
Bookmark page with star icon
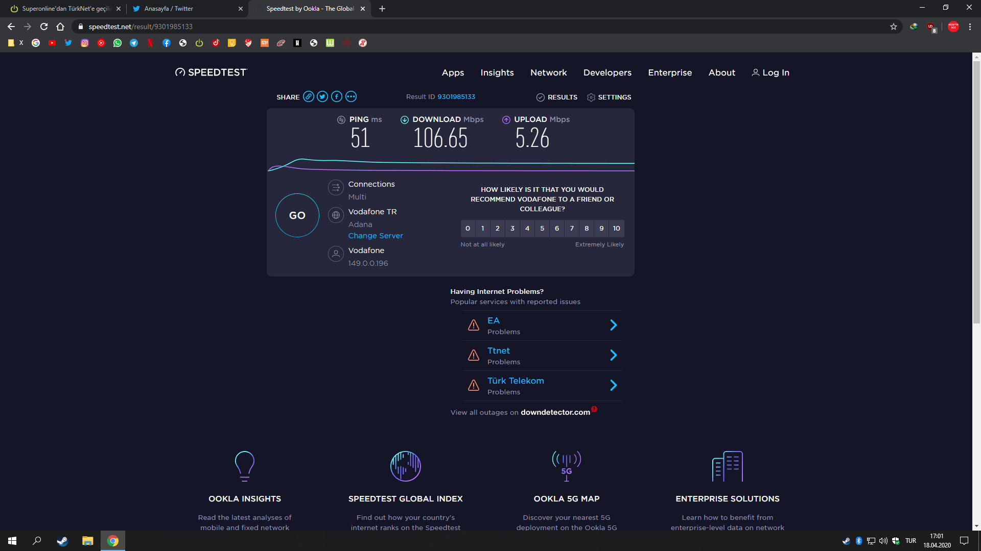pos(894,27)
